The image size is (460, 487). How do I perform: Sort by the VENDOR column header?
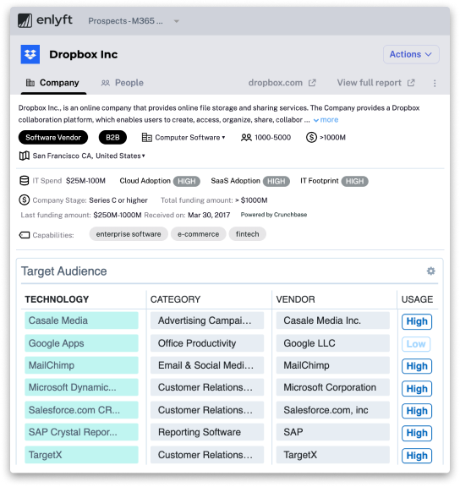point(295,299)
